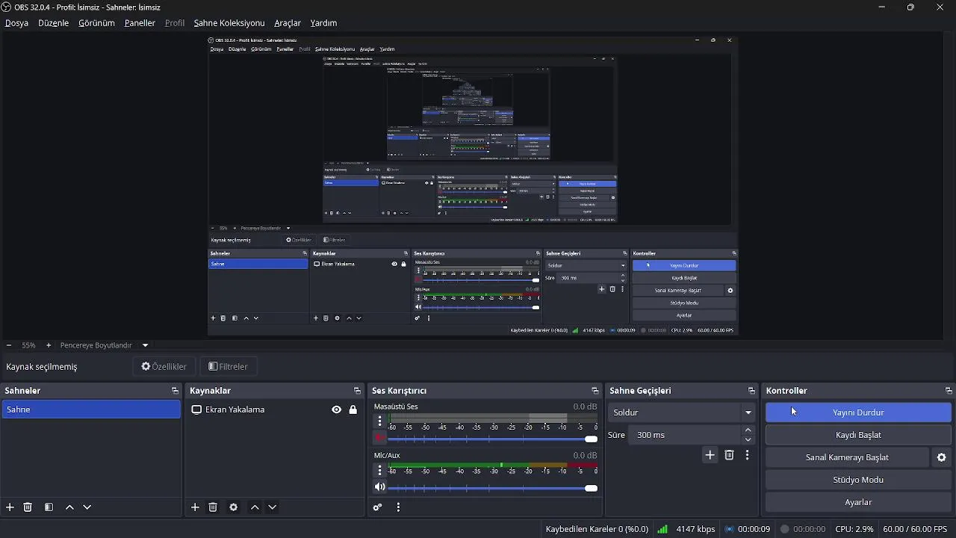Open Mic/Aux three-dot options

(379, 470)
